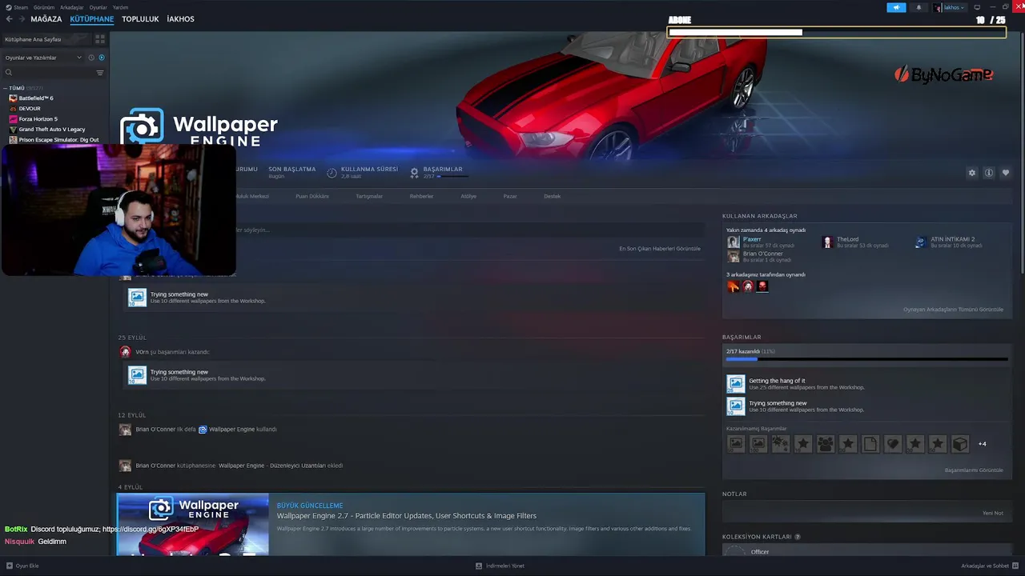Open the Yardım menu
Screen dimensions: 1025x576
click(120, 7)
